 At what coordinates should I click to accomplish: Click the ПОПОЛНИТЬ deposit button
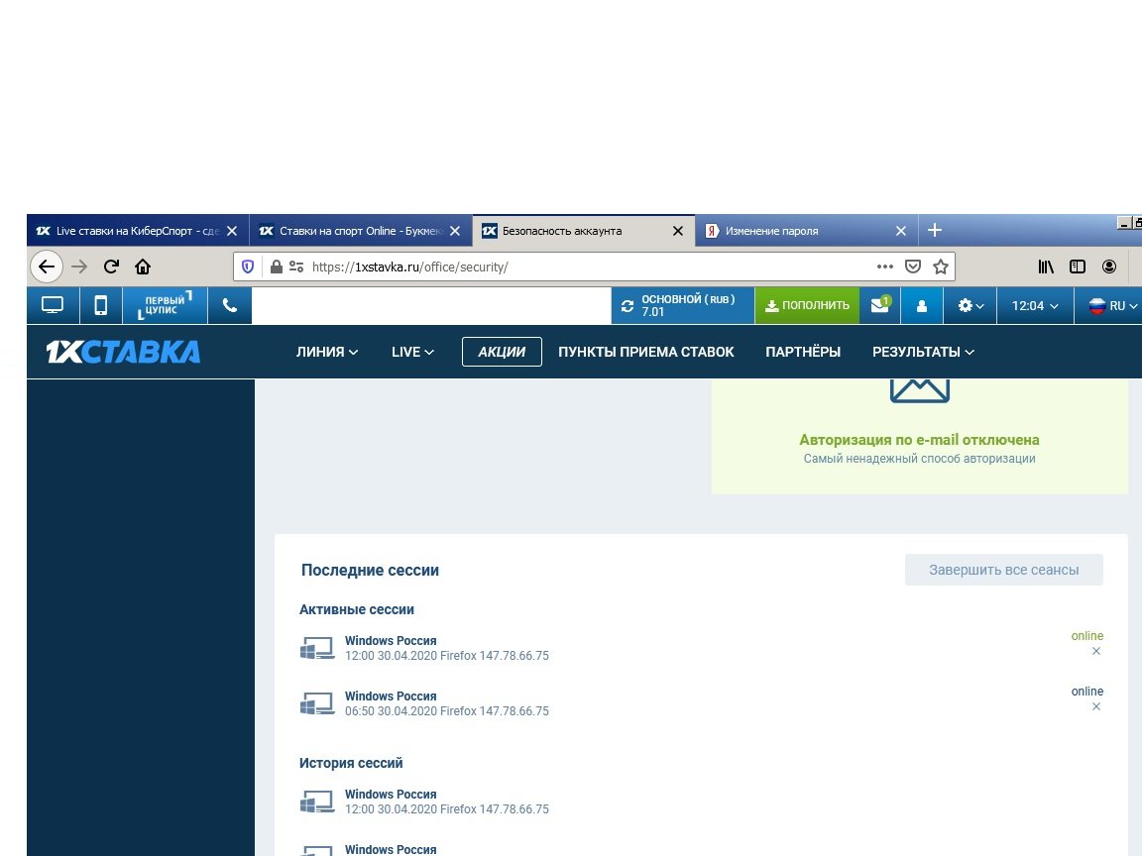click(x=807, y=306)
